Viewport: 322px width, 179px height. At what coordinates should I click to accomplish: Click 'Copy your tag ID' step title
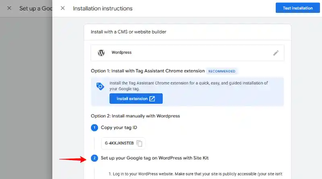coord(119,128)
